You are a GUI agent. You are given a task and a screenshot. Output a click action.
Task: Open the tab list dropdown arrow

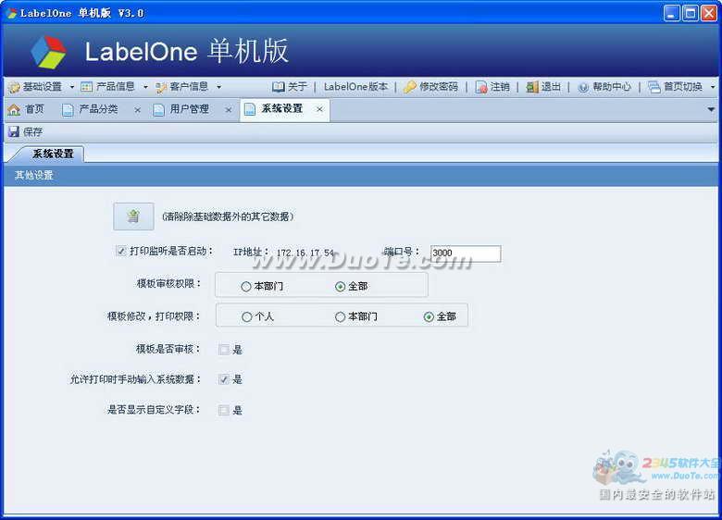click(x=711, y=109)
